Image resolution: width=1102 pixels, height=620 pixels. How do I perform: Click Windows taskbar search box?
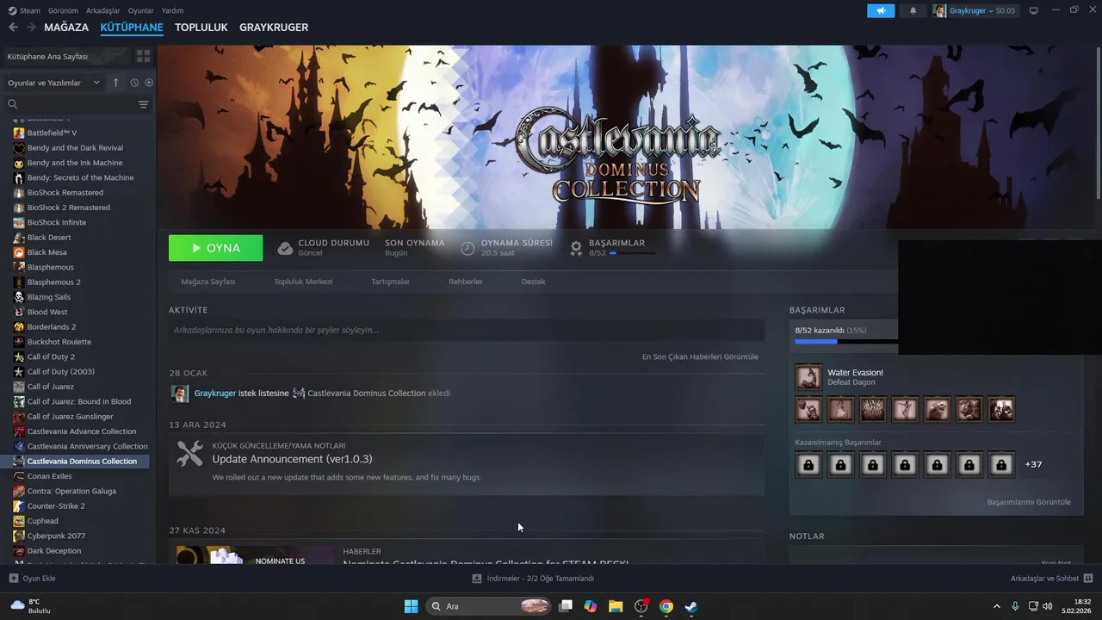click(489, 606)
